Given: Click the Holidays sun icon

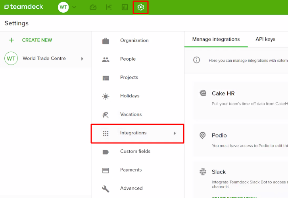Looking at the screenshot, I should pos(106,96).
